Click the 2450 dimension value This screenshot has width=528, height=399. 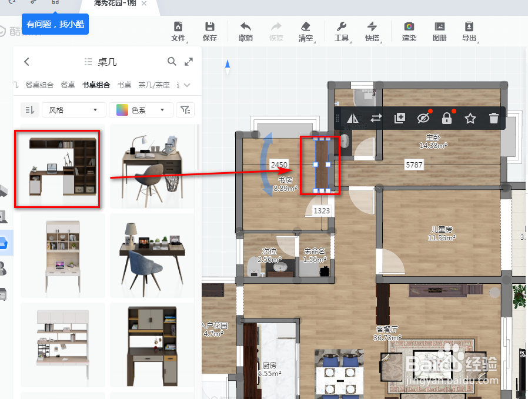point(279,165)
